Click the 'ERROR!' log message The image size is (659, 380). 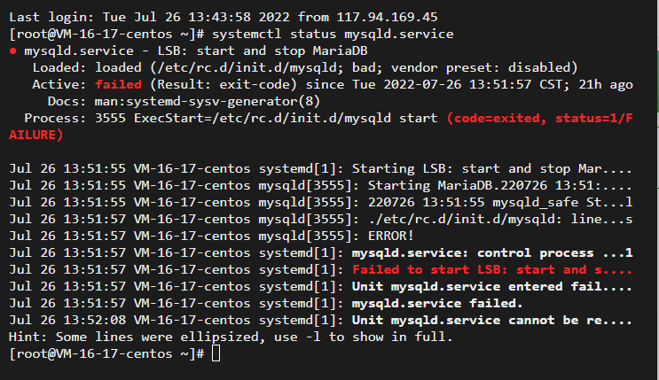[391, 236]
